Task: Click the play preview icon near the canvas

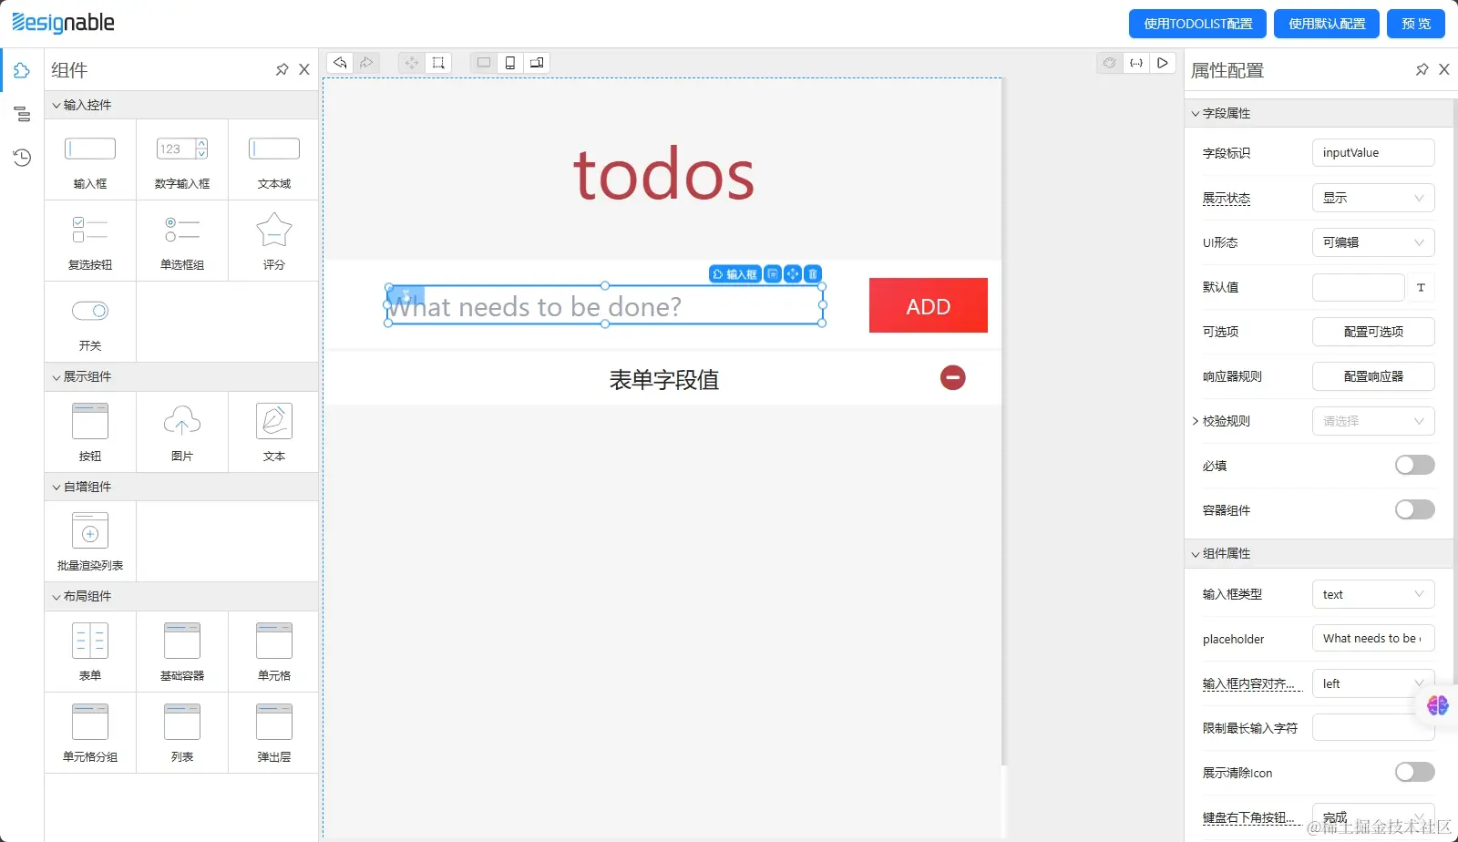Action: [x=1162, y=63]
